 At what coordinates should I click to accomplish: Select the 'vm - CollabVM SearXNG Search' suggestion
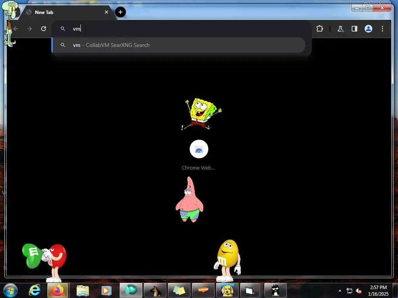coord(178,45)
